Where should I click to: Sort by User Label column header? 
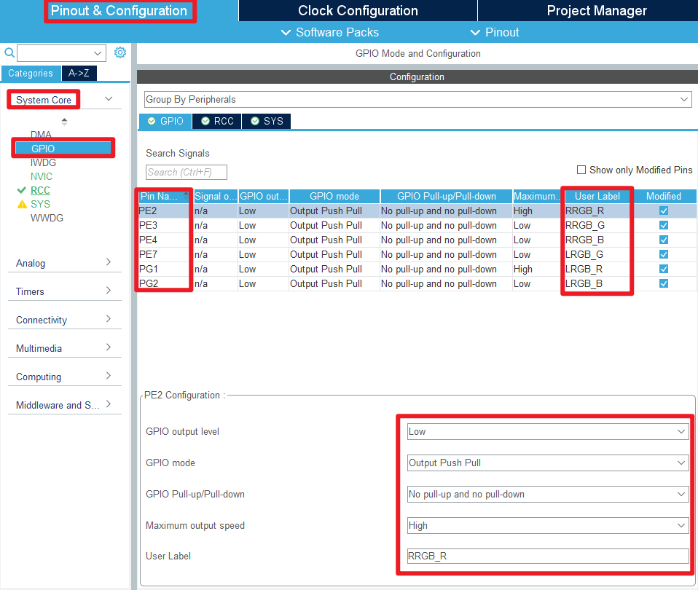click(x=597, y=196)
